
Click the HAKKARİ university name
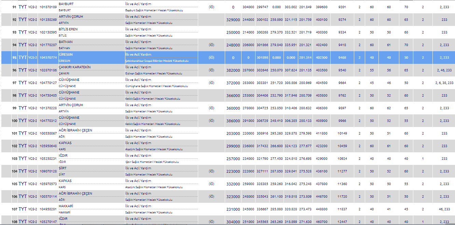pos(66,206)
